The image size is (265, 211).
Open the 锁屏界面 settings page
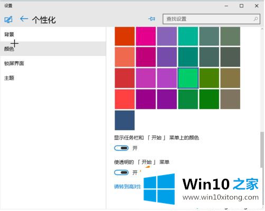pyautogui.click(x=53, y=63)
